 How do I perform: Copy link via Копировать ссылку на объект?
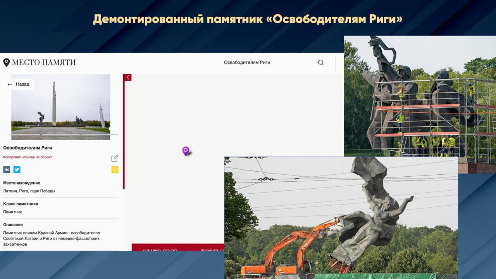point(28,157)
